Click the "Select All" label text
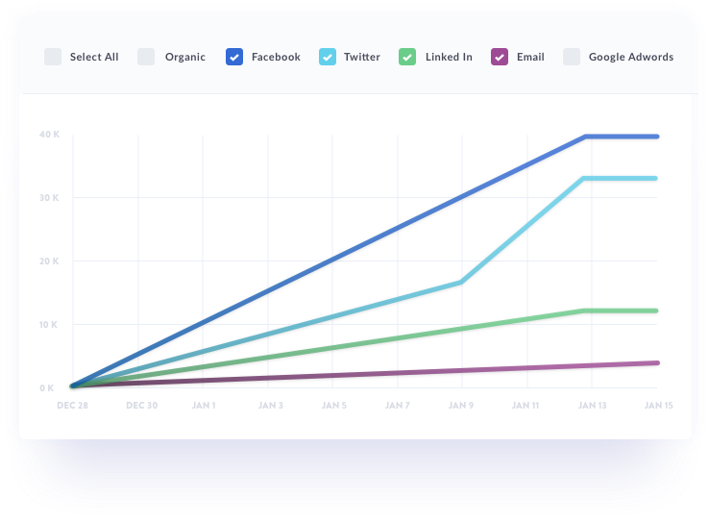The height and width of the screenshot is (522, 709). 94,57
